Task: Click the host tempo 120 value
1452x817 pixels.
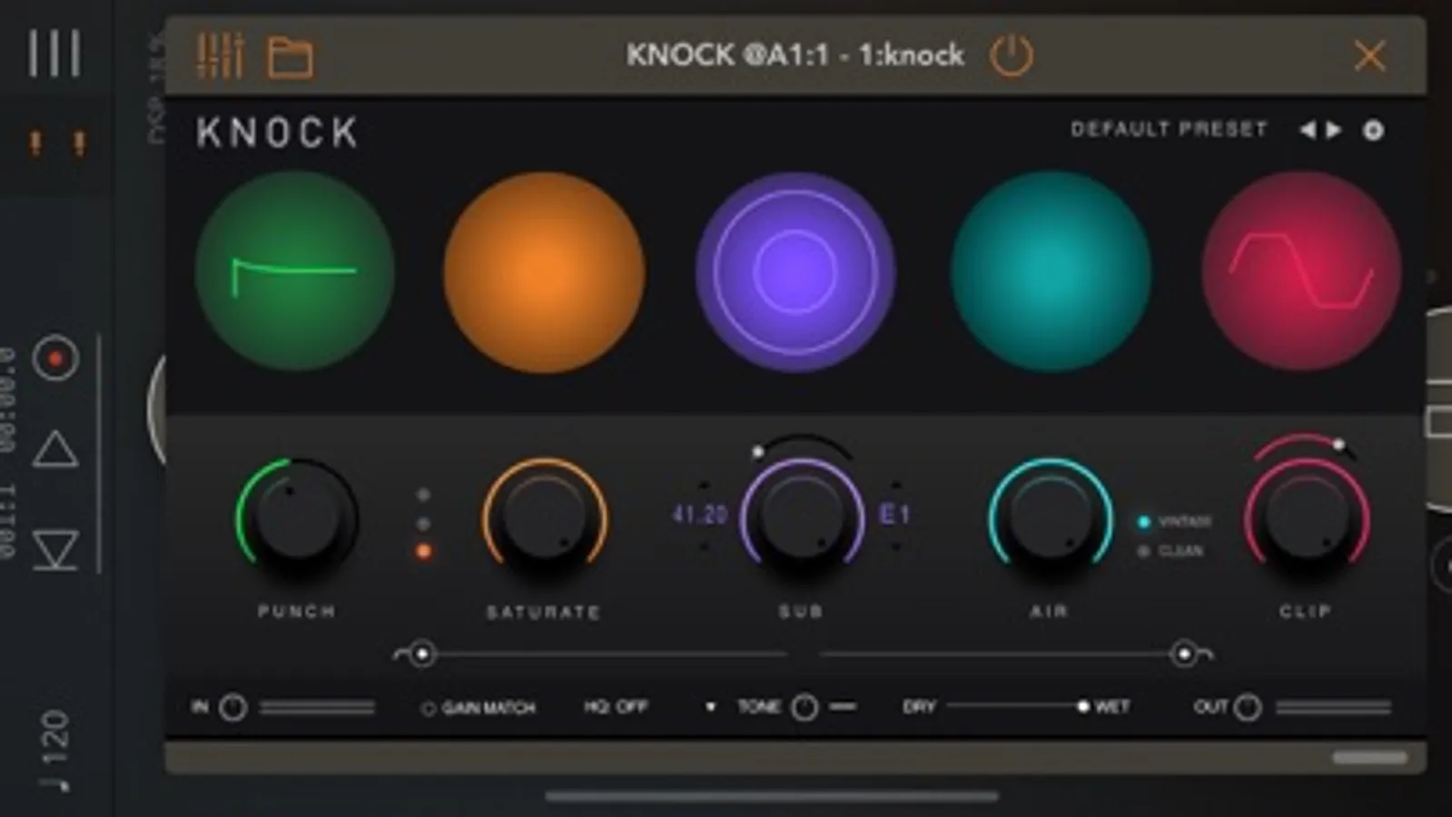Action: tap(54, 737)
